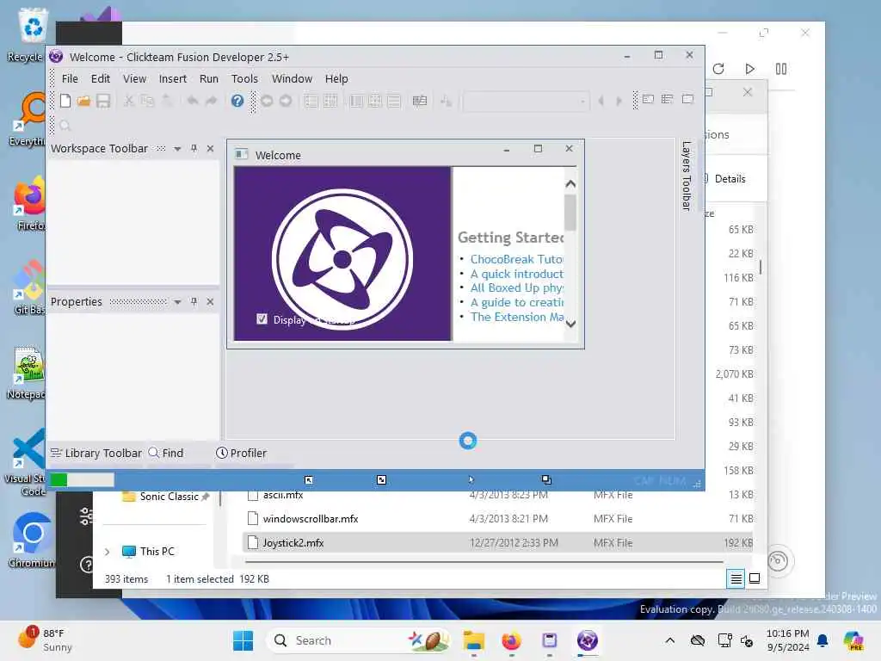Open the File menu
The image size is (881, 661).
(70, 78)
